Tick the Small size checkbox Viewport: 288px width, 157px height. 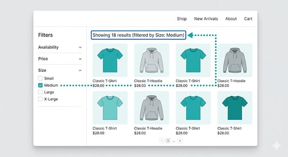pyautogui.click(x=40, y=79)
